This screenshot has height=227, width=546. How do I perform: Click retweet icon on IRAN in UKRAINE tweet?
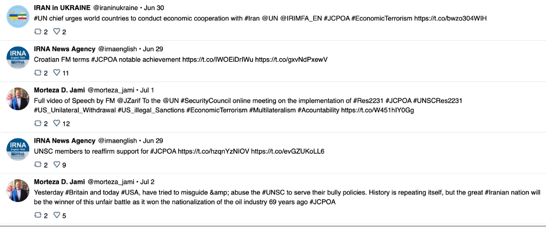tap(37, 31)
